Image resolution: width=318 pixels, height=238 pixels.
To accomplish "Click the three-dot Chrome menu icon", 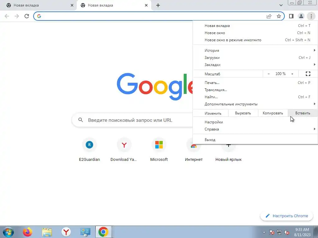I will [311, 16].
